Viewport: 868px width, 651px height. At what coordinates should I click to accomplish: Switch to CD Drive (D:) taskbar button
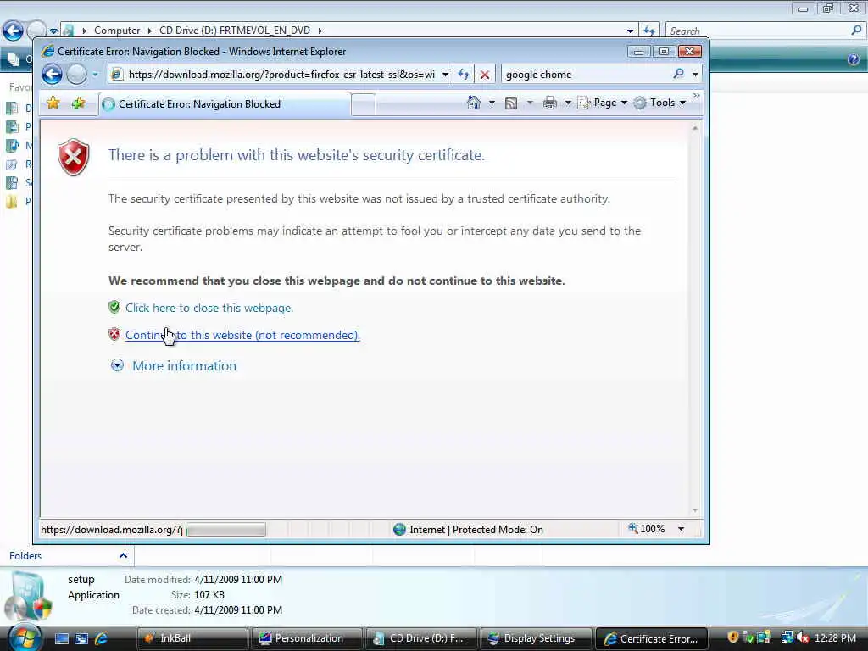[421, 638]
